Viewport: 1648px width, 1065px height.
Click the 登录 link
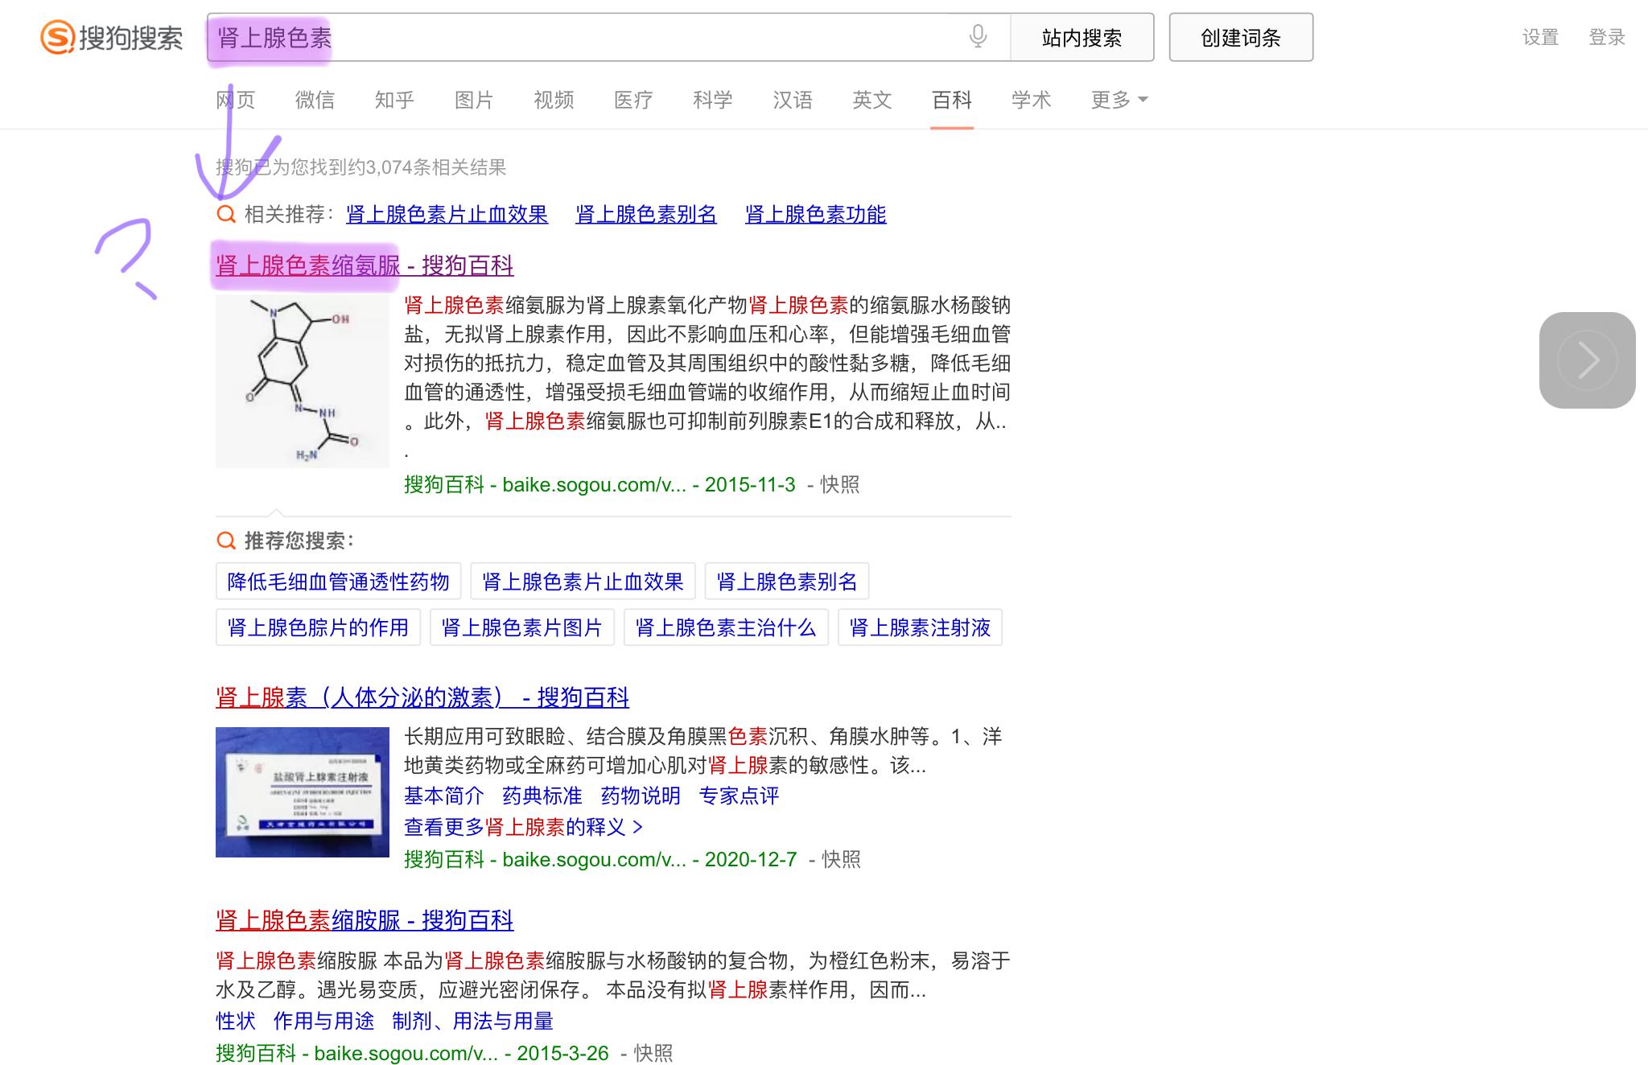[1606, 37]
